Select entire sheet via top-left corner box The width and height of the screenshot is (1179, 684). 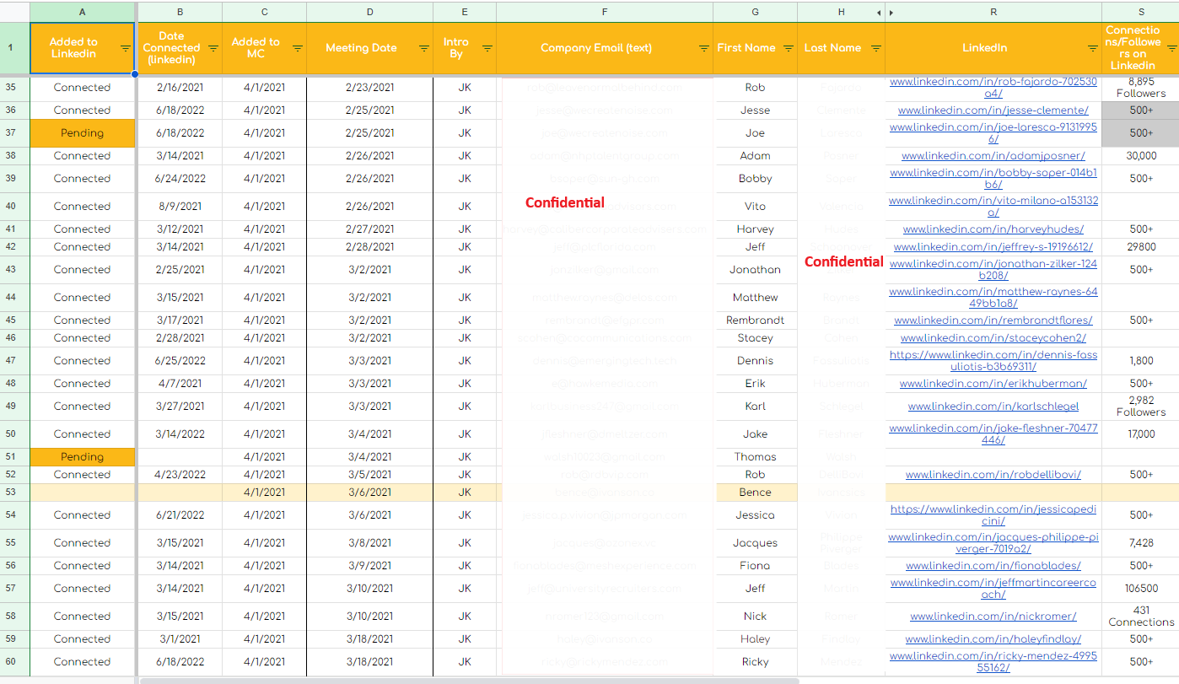(14, 12)
